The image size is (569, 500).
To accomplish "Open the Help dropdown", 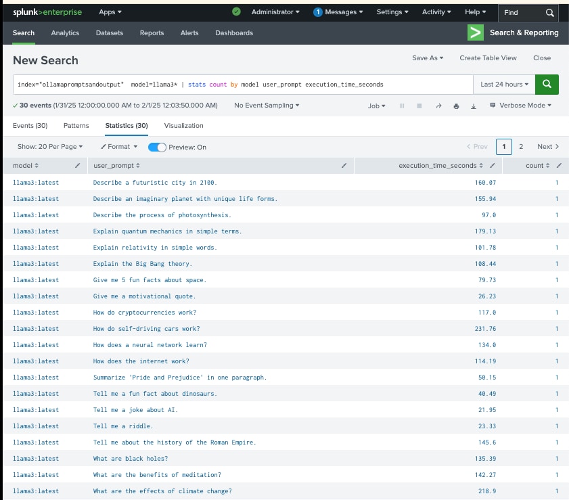I will [x=475, y=12].
